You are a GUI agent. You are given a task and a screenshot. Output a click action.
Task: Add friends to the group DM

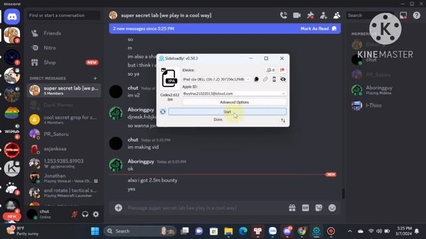(323, 15)
